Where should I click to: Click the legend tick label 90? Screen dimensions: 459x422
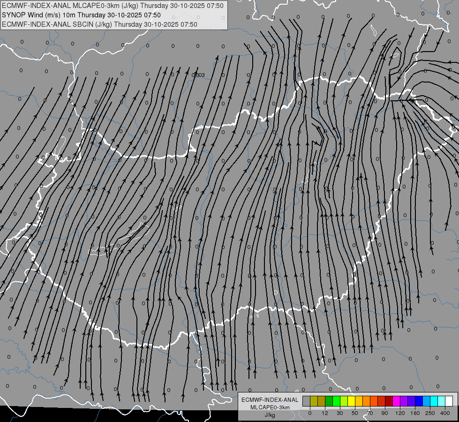384,413
